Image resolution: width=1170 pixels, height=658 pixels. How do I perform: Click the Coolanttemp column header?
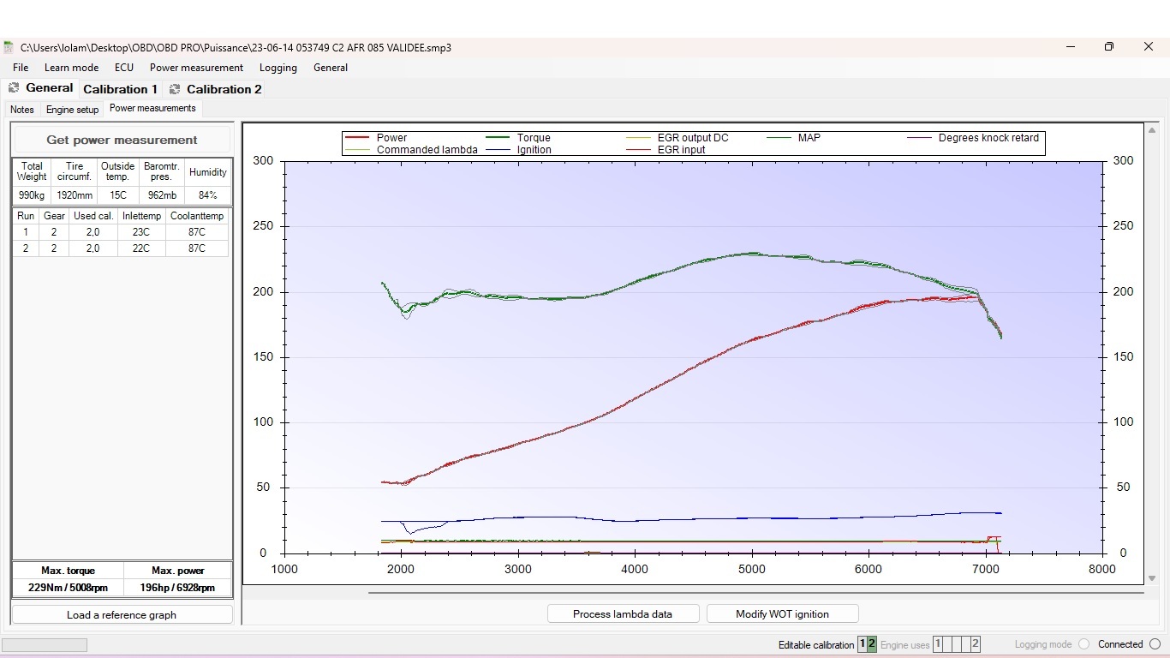pyautogui.click(x=197, y=216)
